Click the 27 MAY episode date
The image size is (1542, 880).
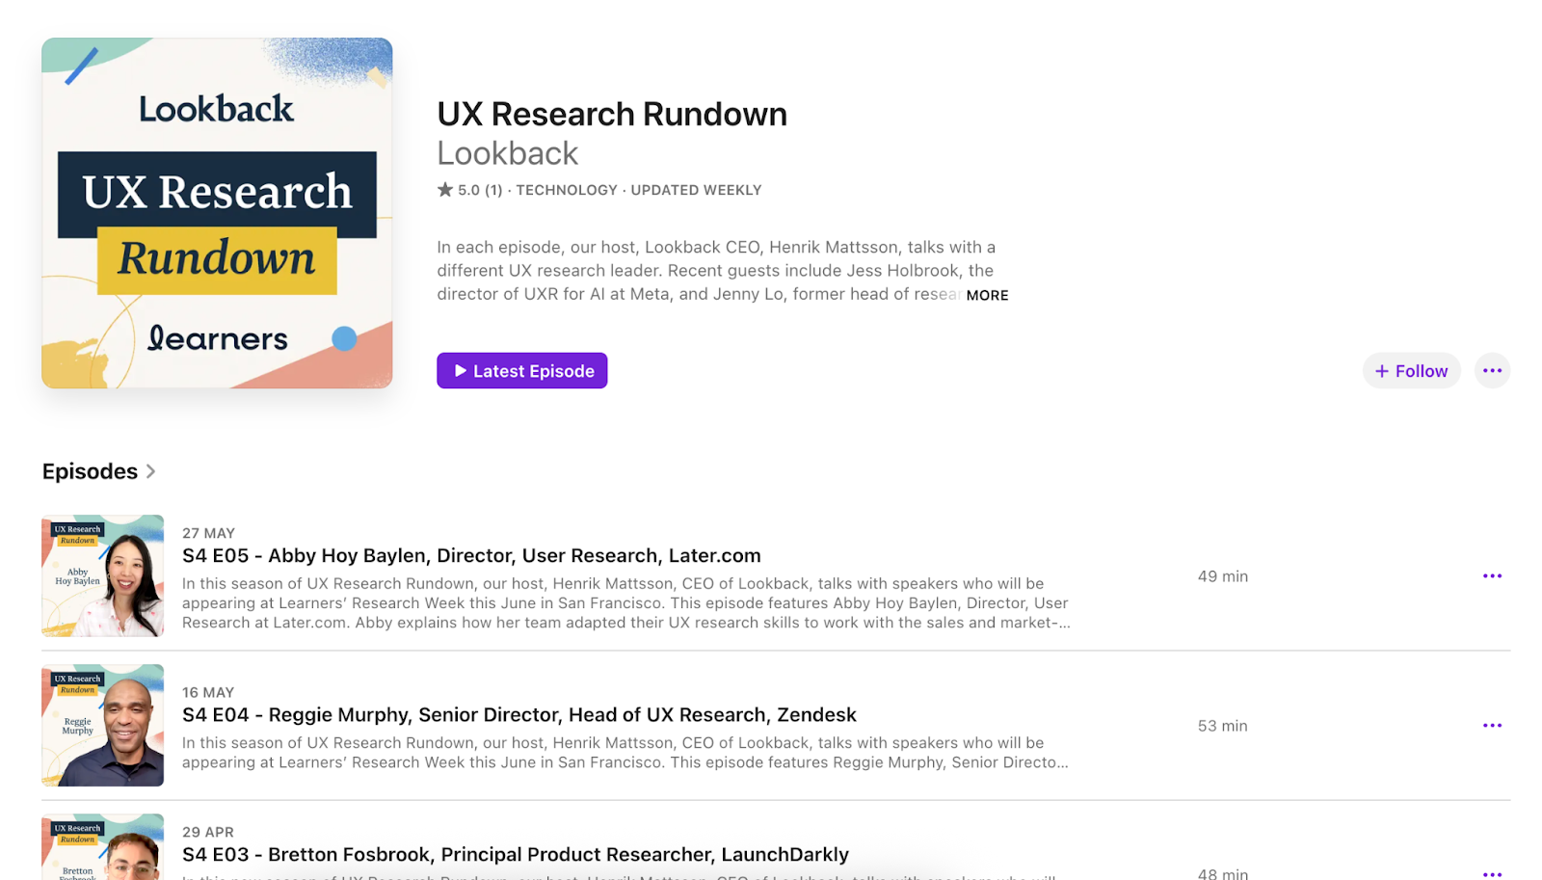point(208,533)
